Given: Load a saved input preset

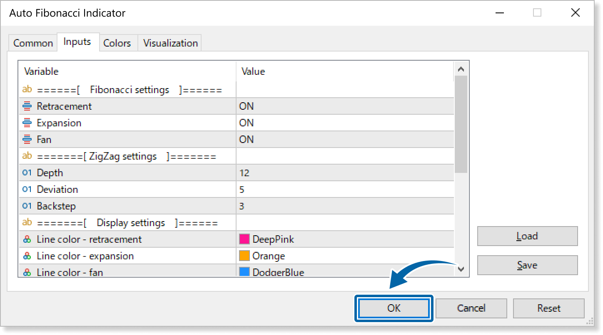Looking at the screenshot, I should tap(527, 236).
